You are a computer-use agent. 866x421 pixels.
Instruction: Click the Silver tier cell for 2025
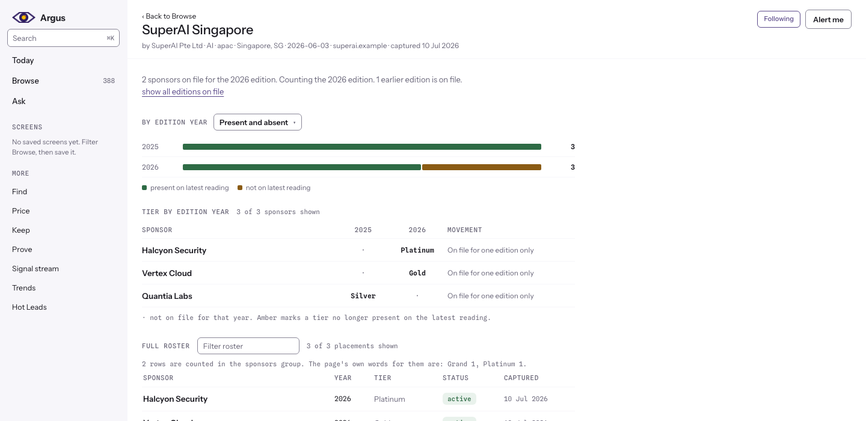click(x=363, y=296)
